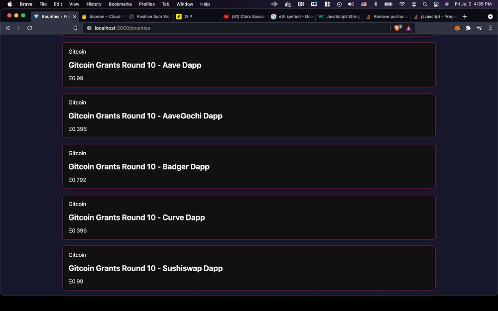
Task: Expand the tab search dropdown arrow
Action: coord(490,16)
